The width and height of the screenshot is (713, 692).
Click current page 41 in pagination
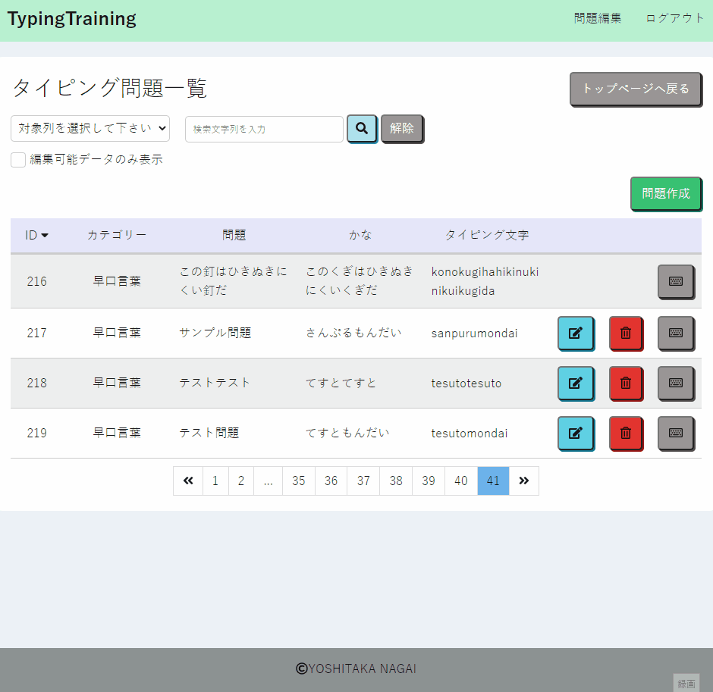(493, 481)
